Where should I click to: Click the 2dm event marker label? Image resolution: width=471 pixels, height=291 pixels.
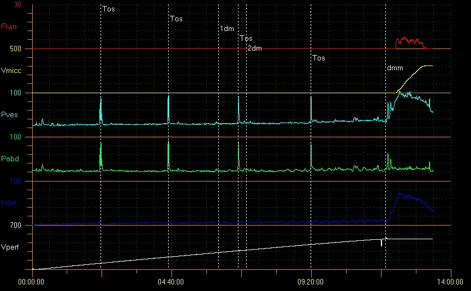(x=254, y=48)
